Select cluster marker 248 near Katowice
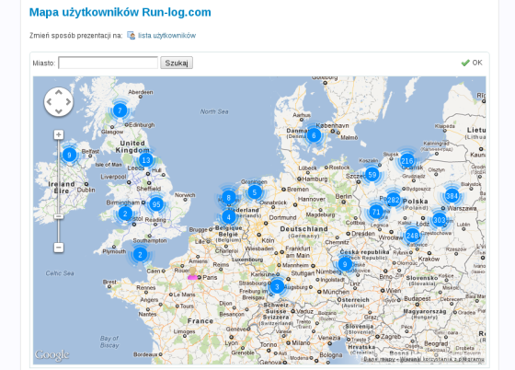The width and height of the screenshot is (515, 370). click(412, 236)
